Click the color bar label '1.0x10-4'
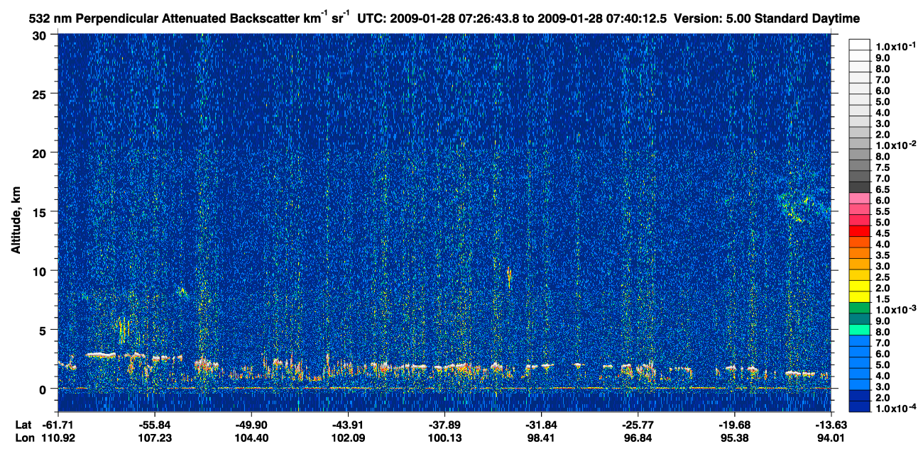The image size is (923, 473). pos(895,408)
